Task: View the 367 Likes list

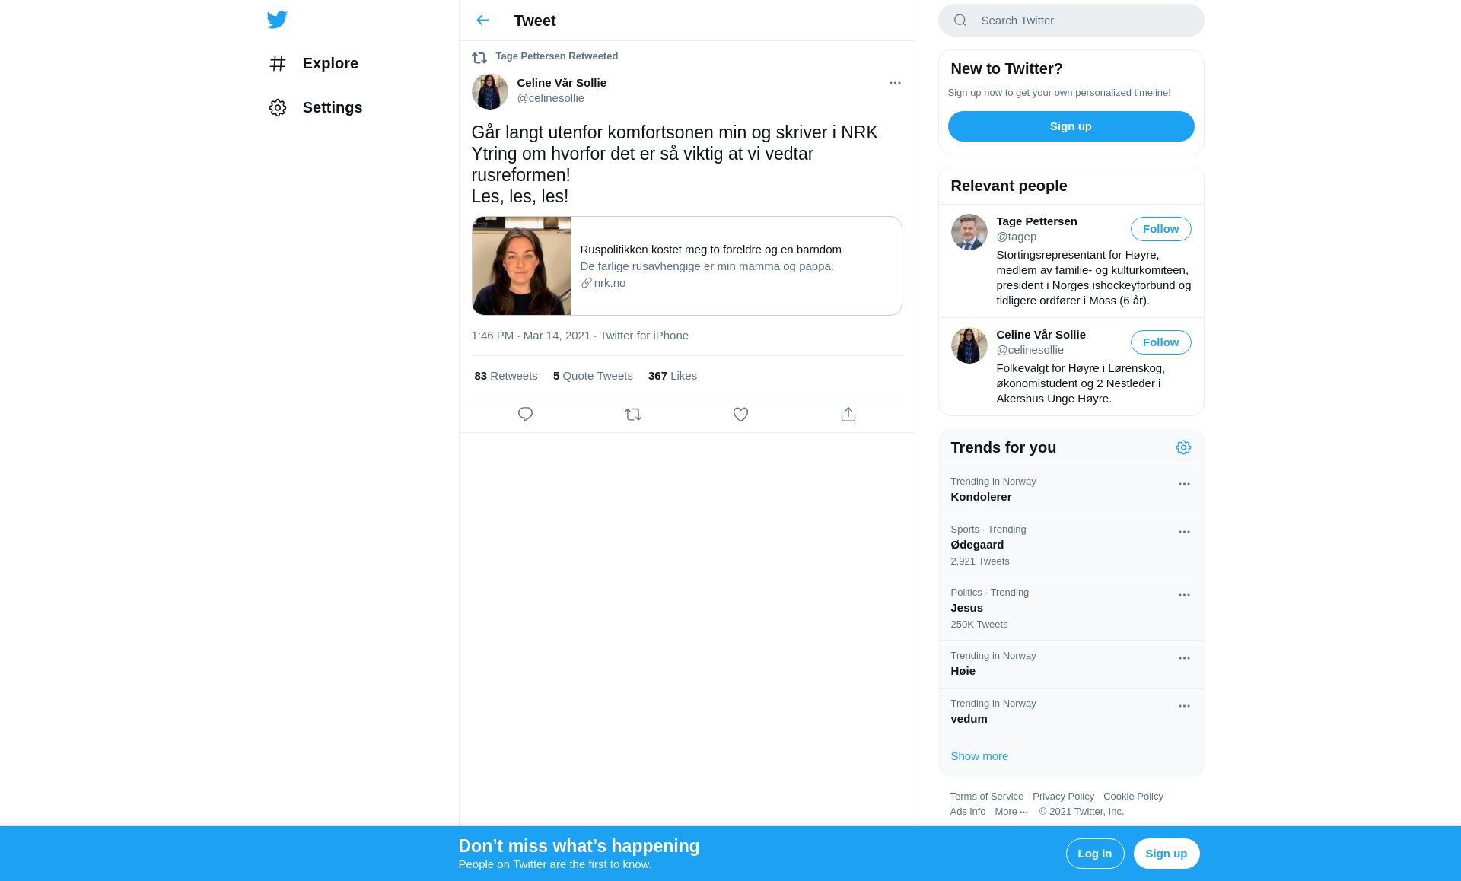Action: click(x=673, y=376)
